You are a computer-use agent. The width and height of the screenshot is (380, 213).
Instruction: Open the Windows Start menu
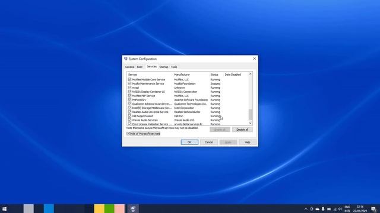point(4,209)
